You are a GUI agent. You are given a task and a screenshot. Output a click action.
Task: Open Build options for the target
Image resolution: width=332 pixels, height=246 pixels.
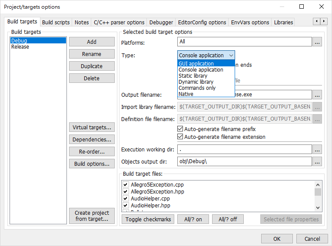(x=92, y=164)
